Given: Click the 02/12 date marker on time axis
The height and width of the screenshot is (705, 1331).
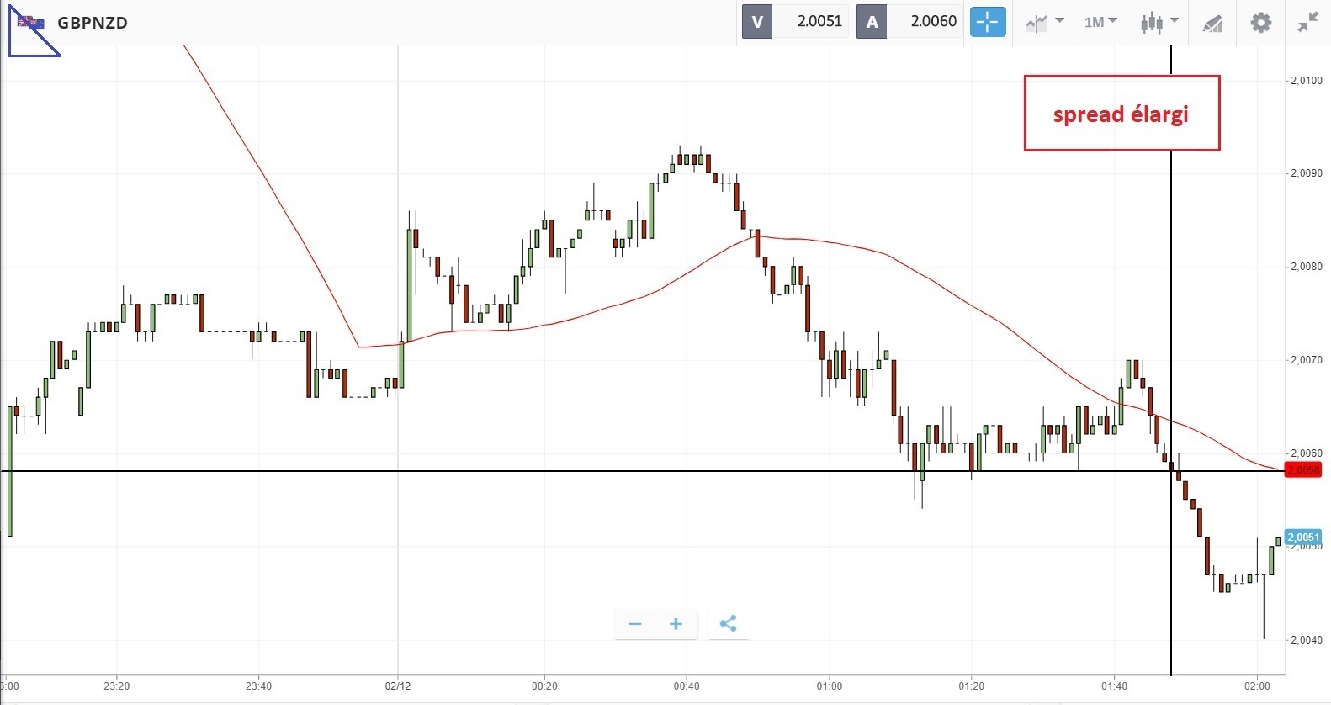Looking at the screenshot, I should point(397,686).
